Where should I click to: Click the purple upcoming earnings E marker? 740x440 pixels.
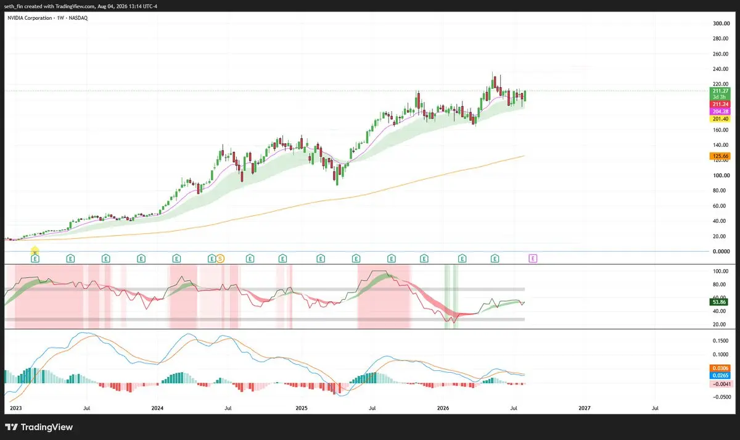pos(533,259)
